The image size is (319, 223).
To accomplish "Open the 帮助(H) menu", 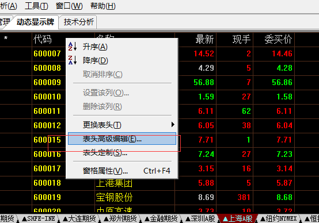I will click(x=103, y=6).
